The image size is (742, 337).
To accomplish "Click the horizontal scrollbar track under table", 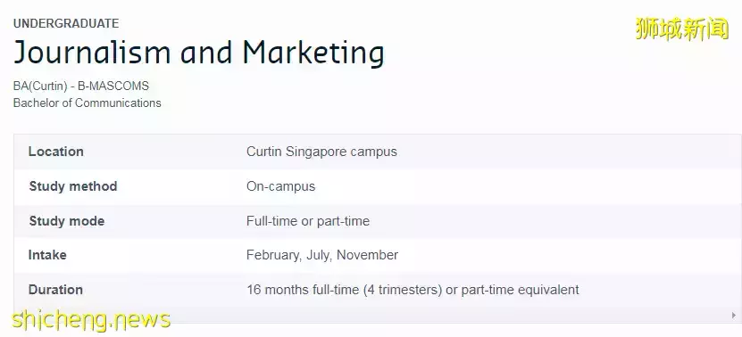I will tap(371, 316).
